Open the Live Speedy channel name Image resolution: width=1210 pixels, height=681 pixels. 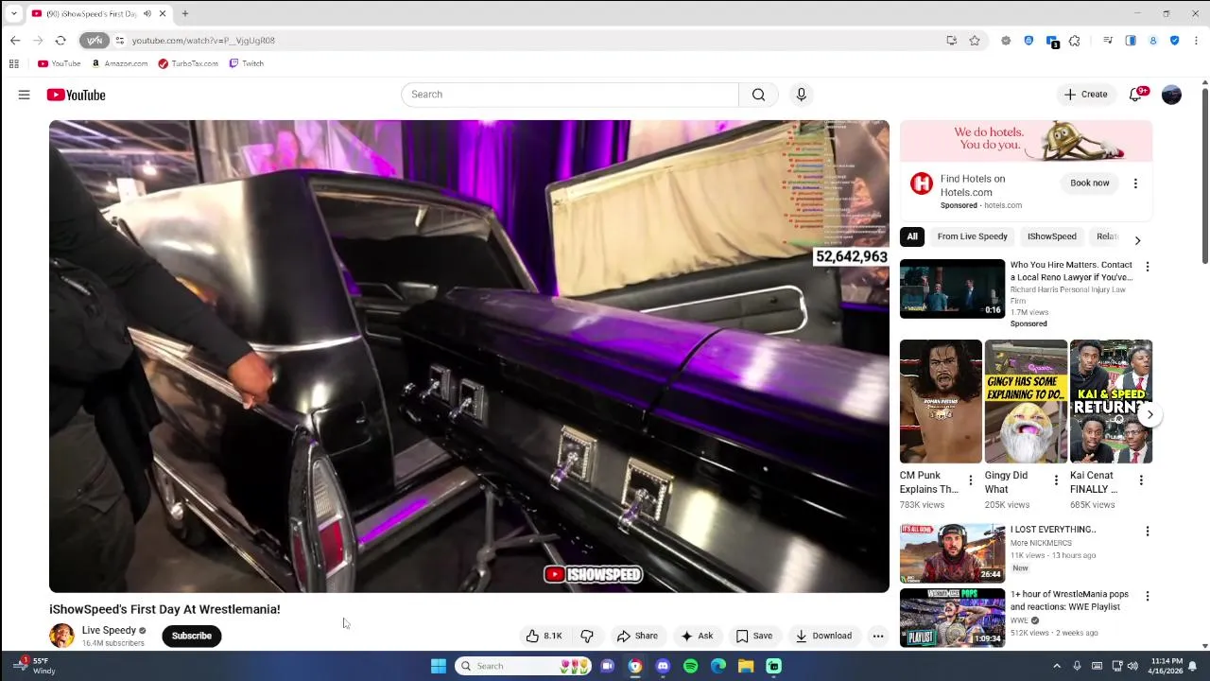109,630
